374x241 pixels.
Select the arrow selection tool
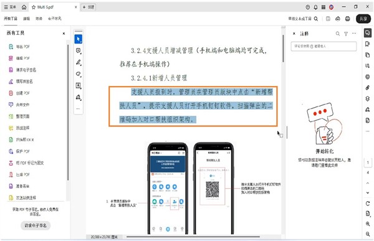[x=79, y=39]
